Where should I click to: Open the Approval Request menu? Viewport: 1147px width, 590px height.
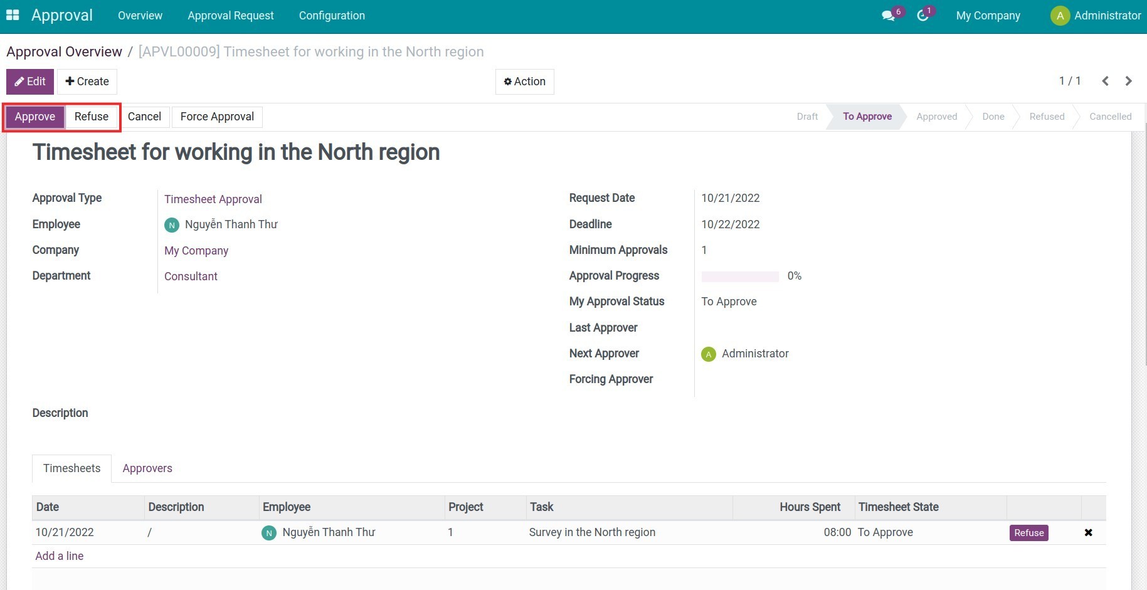click(x=230, y=15)
